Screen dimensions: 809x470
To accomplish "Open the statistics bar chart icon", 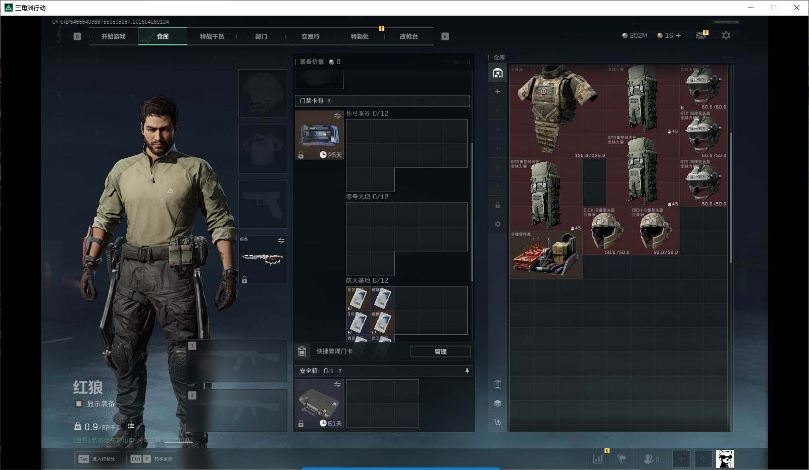I will click(x=598, y=459).
